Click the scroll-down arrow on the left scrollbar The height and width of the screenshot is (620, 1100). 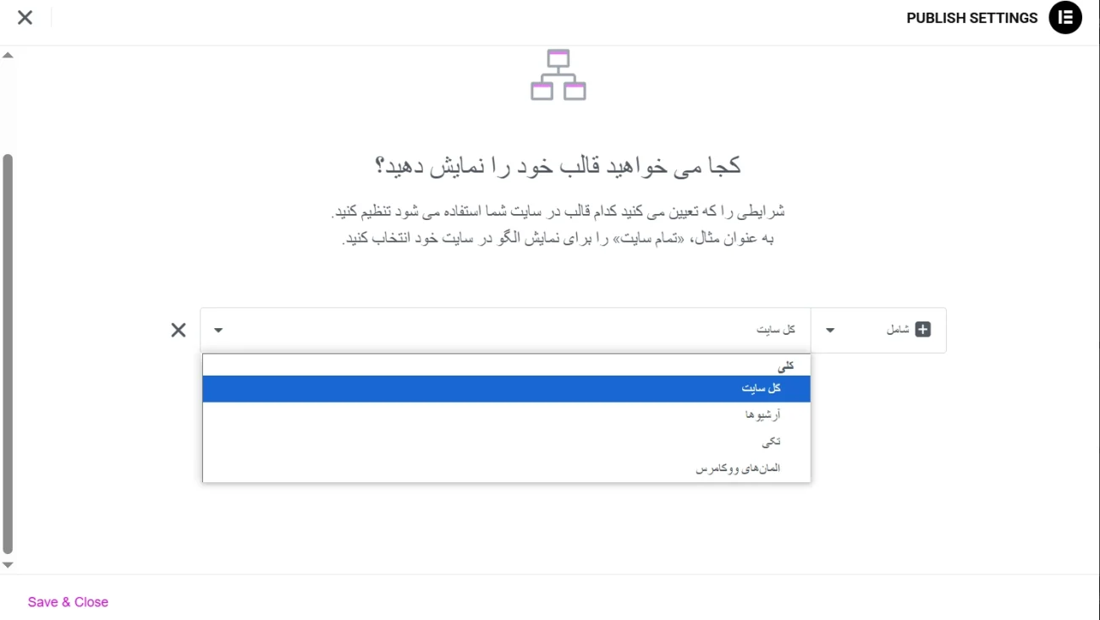tap(8, 564)
